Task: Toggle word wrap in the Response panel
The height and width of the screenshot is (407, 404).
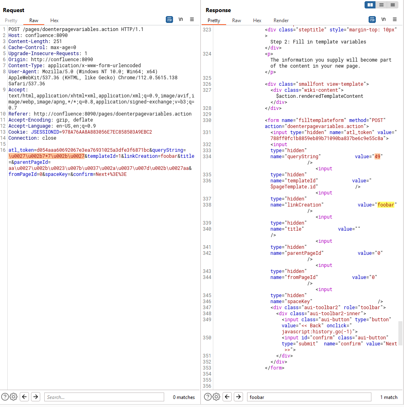Action: pyautogui.click(x=372, y=19)
